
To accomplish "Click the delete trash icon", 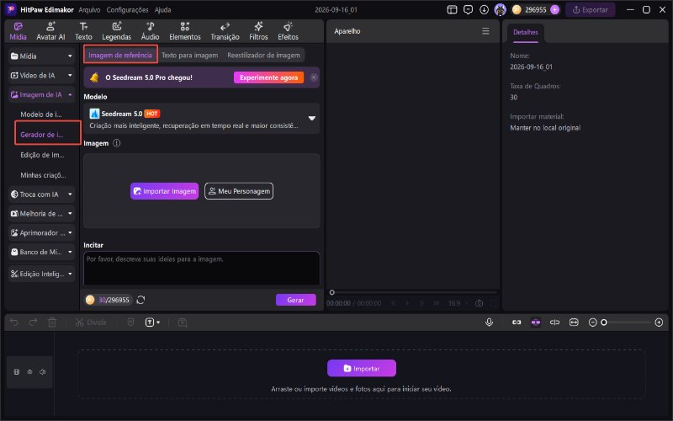I will point(52,322).
